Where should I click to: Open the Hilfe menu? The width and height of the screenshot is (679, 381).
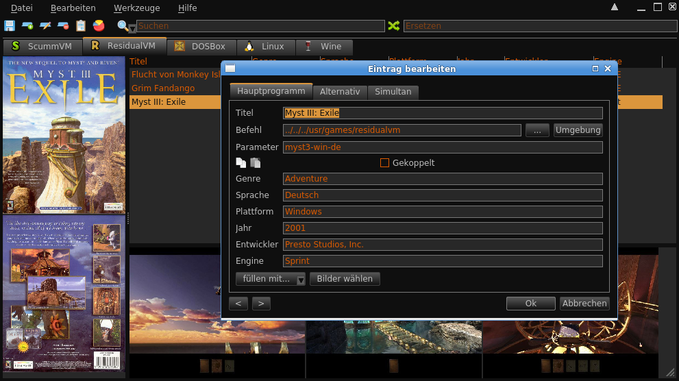point(188,8)
